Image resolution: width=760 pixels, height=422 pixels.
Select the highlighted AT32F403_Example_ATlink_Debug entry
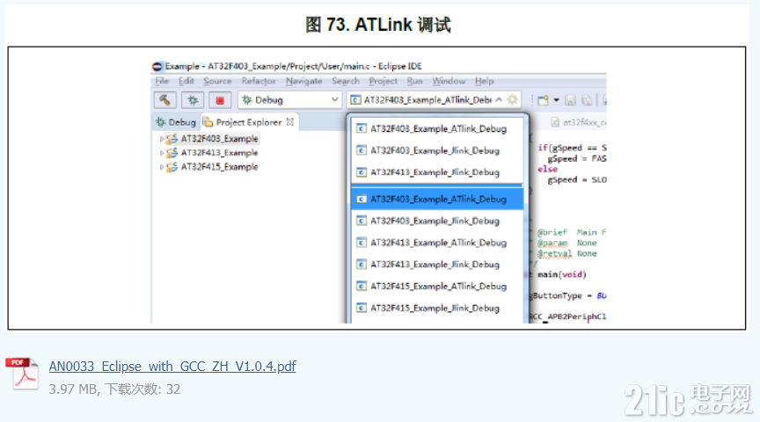(437, 199)
